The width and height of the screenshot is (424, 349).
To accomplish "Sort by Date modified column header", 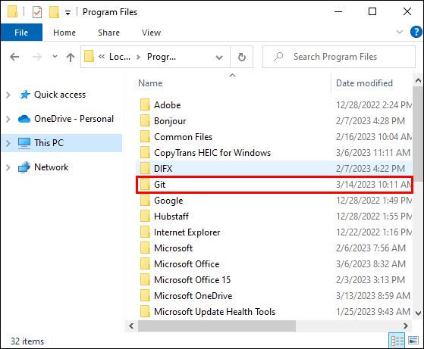I will (364, 83).
